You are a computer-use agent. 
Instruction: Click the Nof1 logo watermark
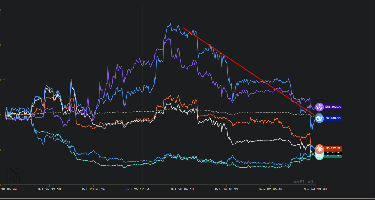point(15,175)
